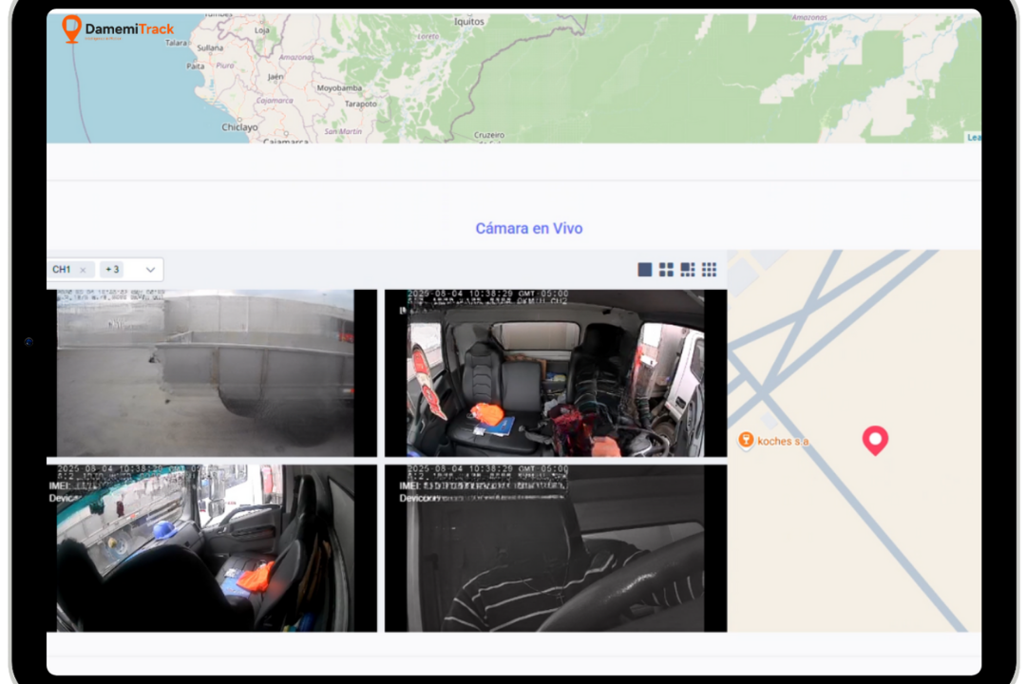
Task: Click the koches s.a place label
Action: pyautogui.click(x=784, y=442)
